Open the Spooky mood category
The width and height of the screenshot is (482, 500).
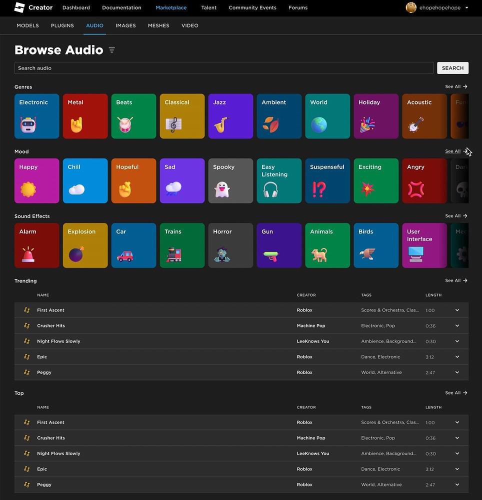[230, 180]
